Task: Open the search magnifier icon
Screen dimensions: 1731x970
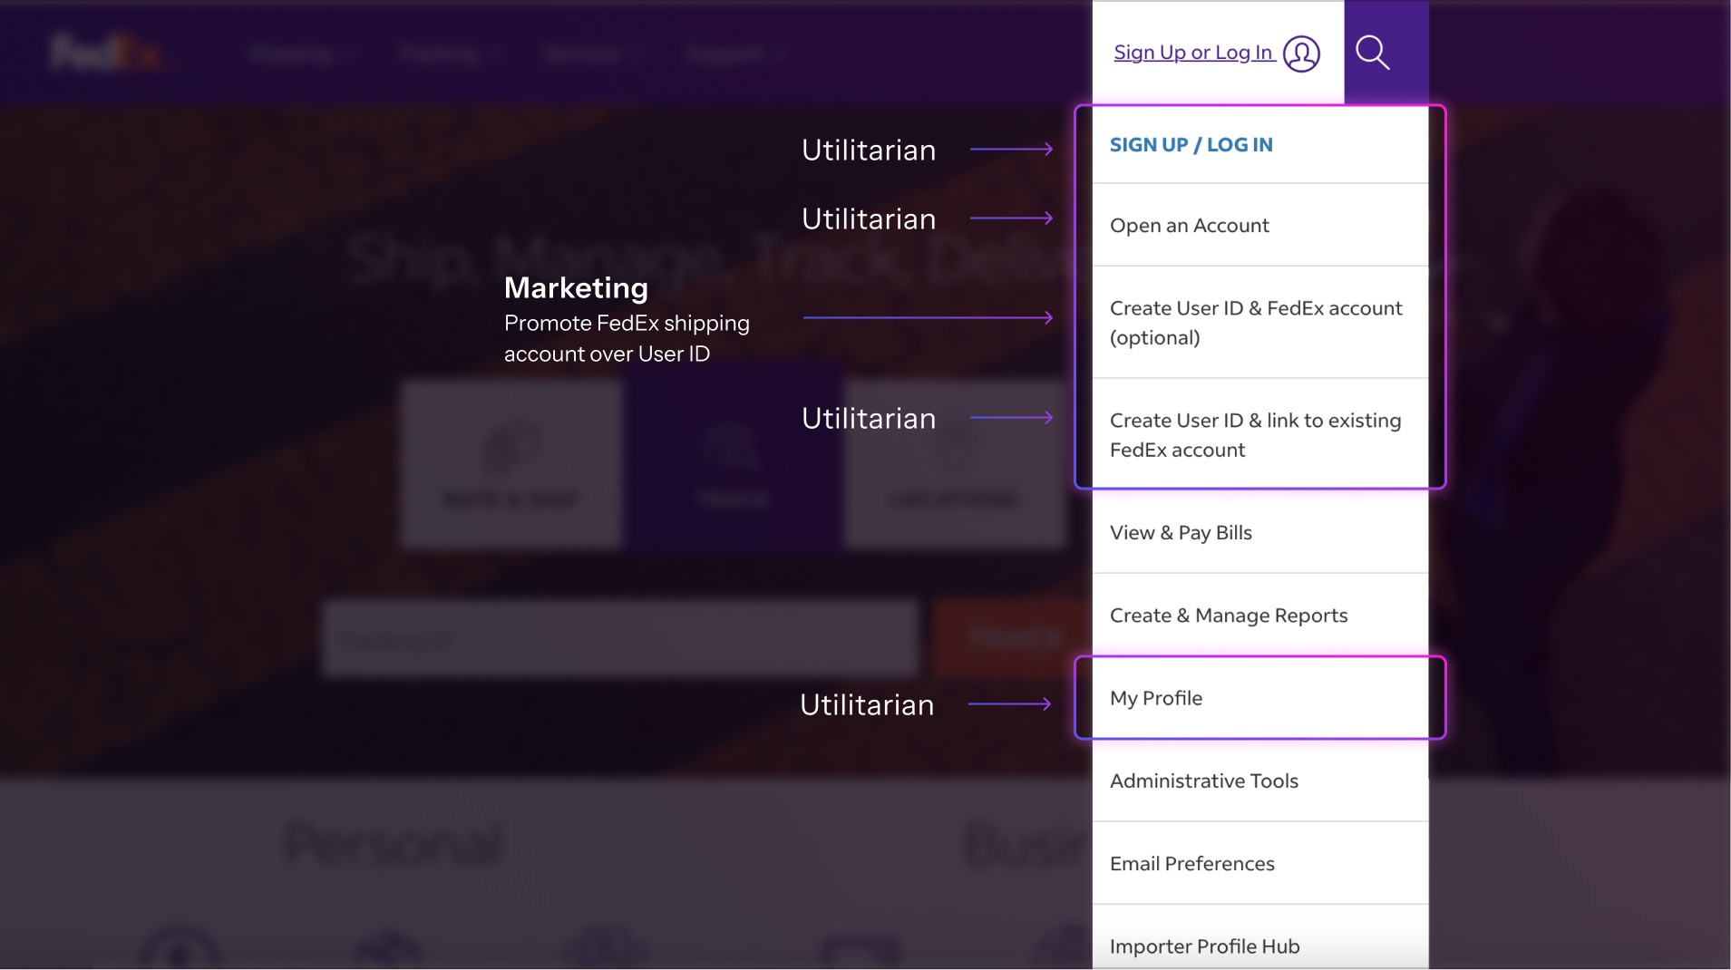Action: coord(1373,53)
